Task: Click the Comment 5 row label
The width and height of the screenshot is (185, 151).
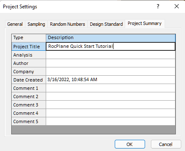Action: click(x=29, y=121)
